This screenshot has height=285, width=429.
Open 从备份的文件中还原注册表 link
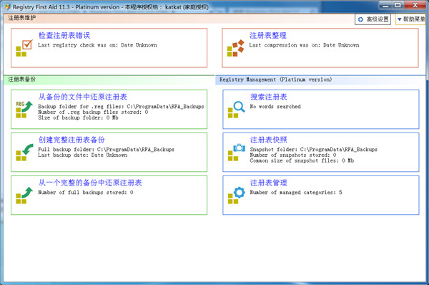[x=83, y=97]
